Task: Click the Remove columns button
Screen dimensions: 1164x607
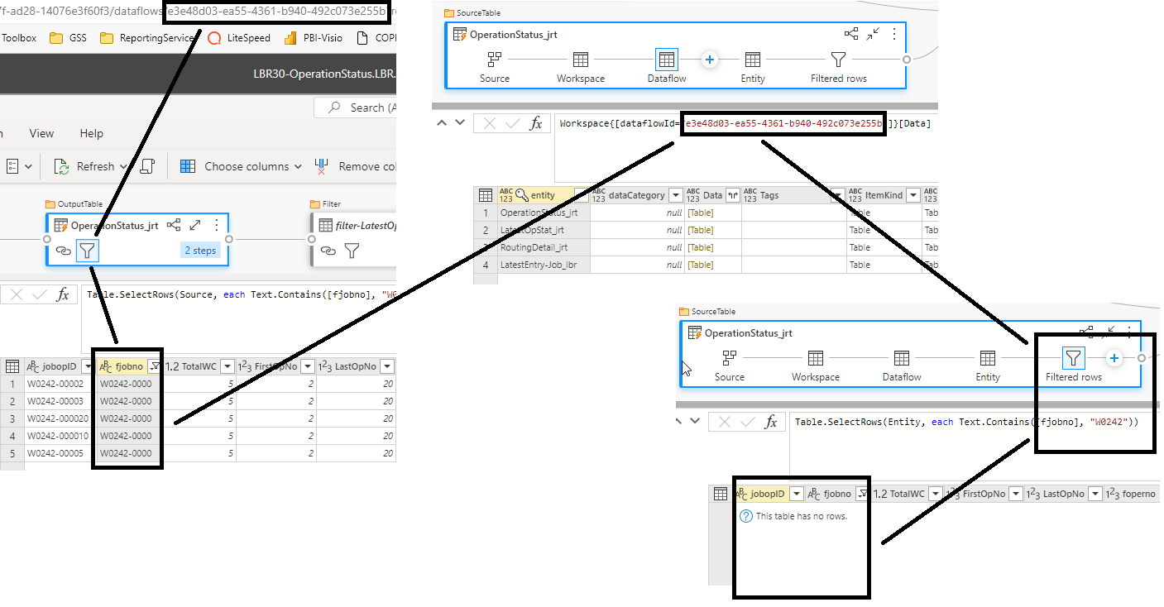Action: pos(357,166)
